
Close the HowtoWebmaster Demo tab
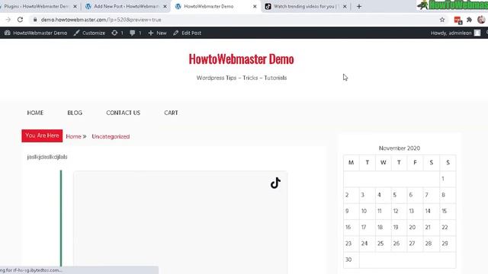tap(255, 6)
